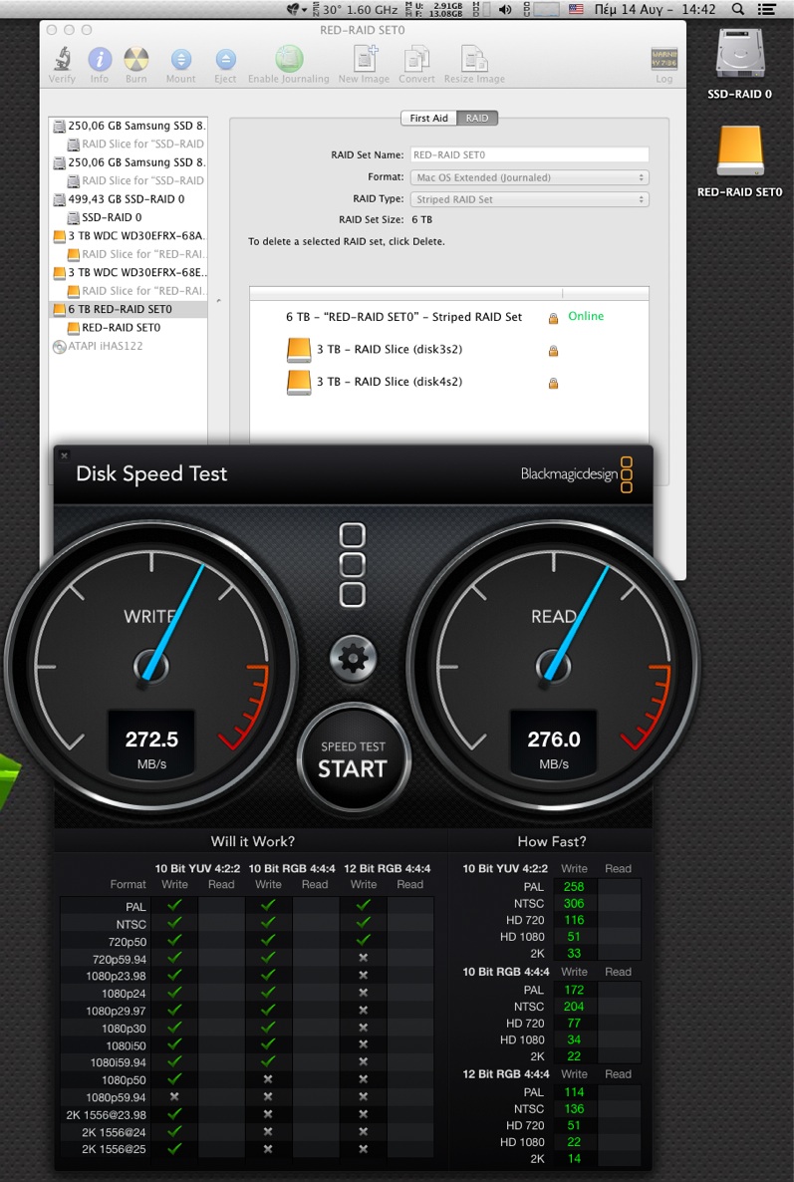
Task: Select 3 TB WDC WD30EFRX-68A disk
Action: coord(129,235)
